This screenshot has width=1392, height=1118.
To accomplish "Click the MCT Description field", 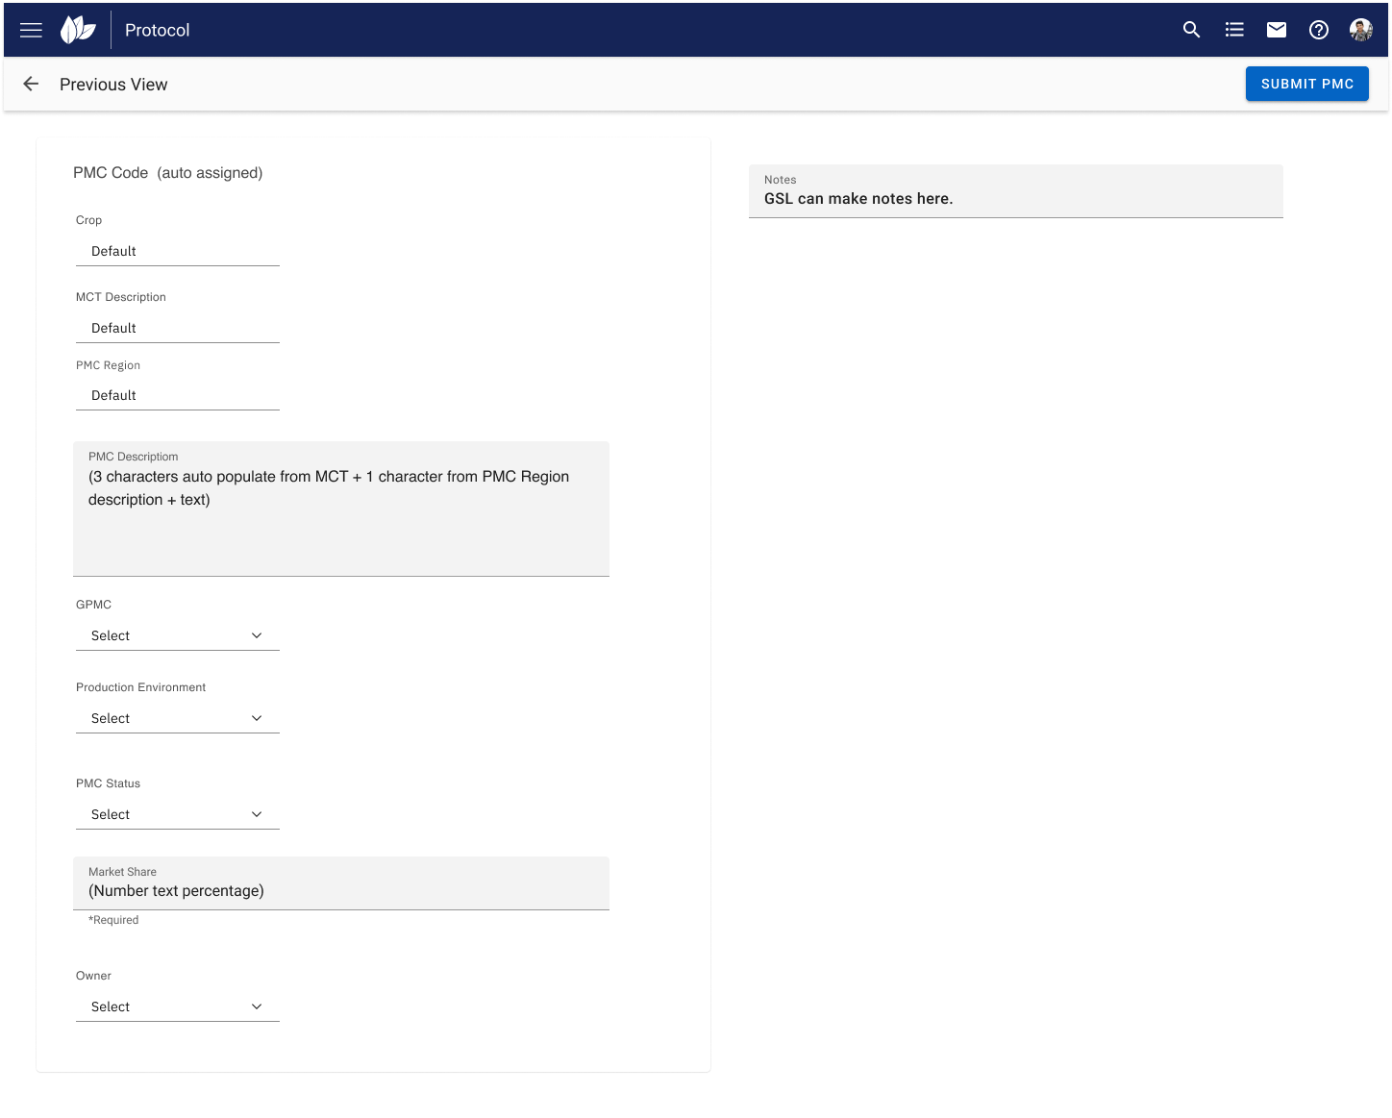I will 177,328.
